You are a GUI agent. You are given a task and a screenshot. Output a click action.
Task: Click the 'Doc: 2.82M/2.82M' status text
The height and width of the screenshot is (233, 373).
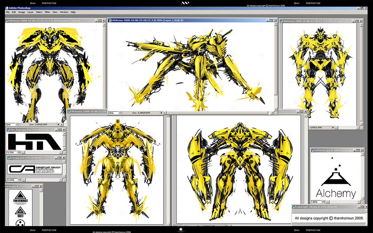point(38,125)
